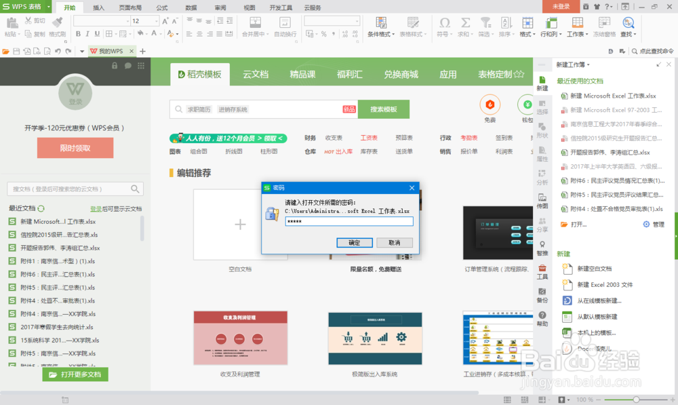Click the 格式刷 format painter icon

[57, 22]
